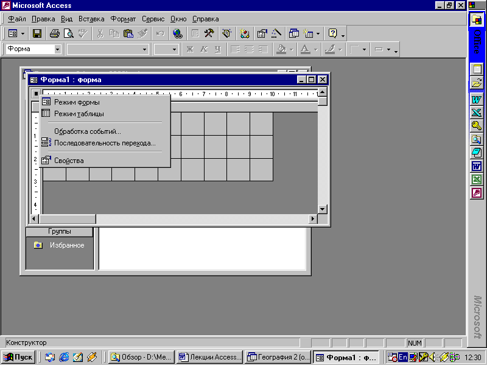Click the Пуск start button

[x=18, y=357]
